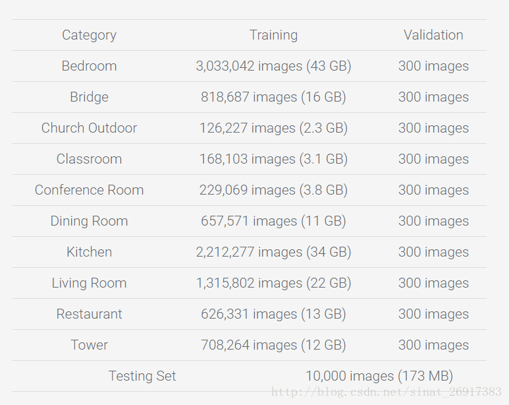Click the 126,227 images (2.3 GB) cell

(x=273, y=128)
